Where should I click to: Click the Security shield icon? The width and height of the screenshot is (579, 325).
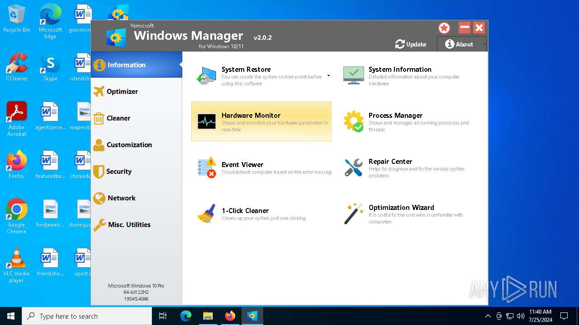pyautogui.click(x=99, y=172)
